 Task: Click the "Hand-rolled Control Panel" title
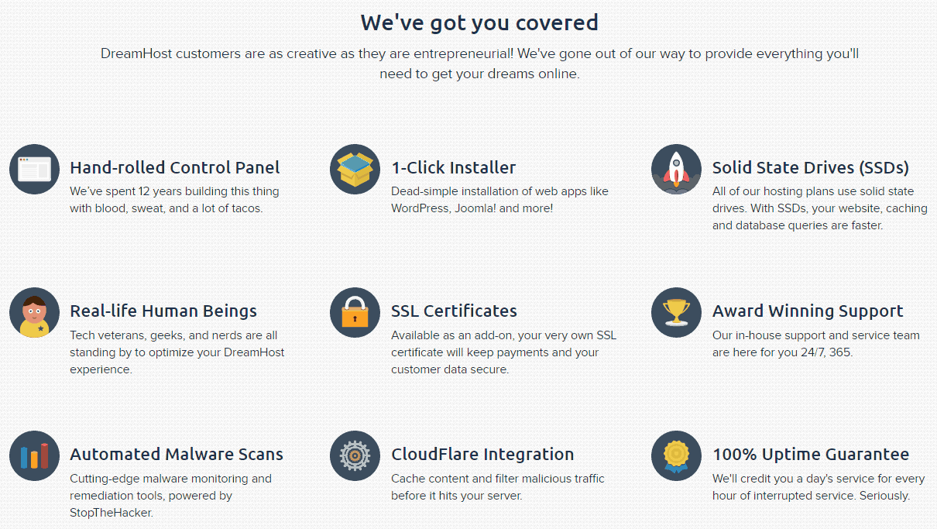pyautogui.click(x=175, y=167)
